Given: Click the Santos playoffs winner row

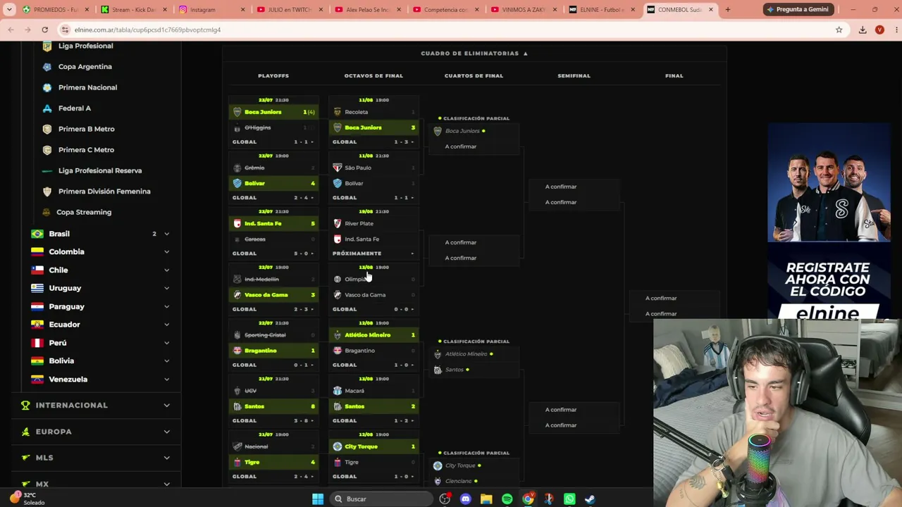Looking at the screenshot, I should (273, 406).
